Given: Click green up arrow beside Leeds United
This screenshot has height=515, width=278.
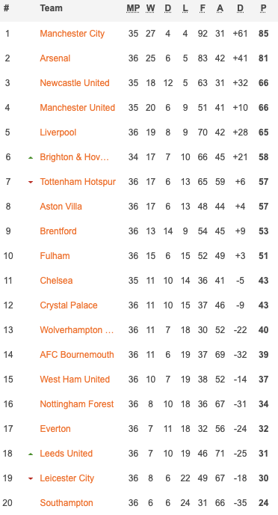Looking at the screenshot, I should pos(31,454).
